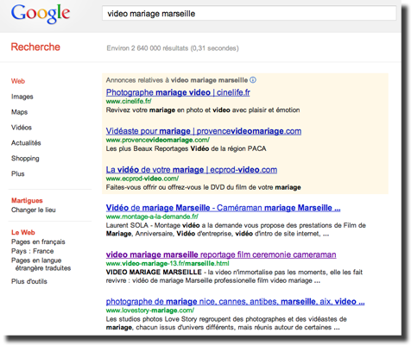Expand the Plus menu in sidebar
The width and height of the screenshot is (411, 345).
click(x=17, y=173)
